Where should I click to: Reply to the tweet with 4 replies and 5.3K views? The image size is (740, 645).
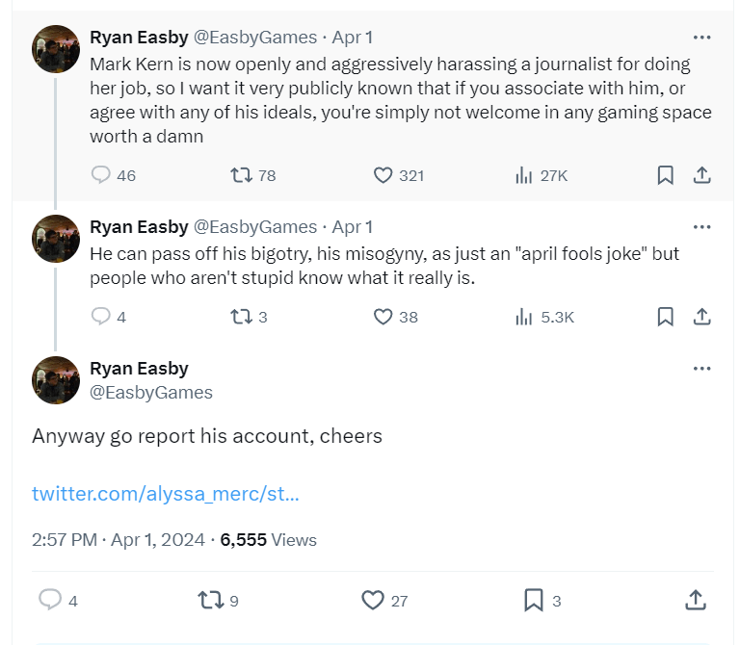click(101, 316)
